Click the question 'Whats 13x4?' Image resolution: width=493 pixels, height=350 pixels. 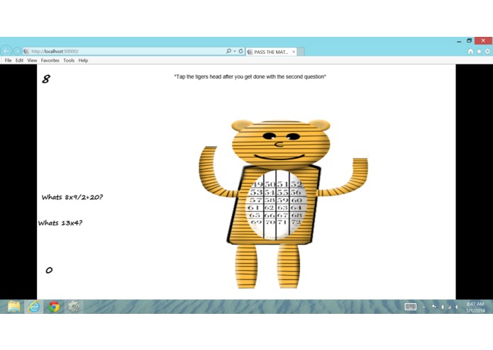point(60,223)
